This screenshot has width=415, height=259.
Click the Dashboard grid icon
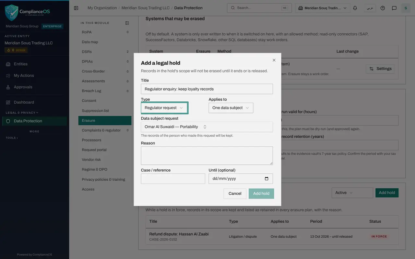[8, 102]
